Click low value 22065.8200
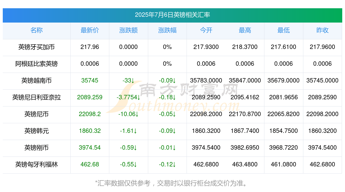The height and width of the screenshot is (192, 345). (x=283, y=114)
